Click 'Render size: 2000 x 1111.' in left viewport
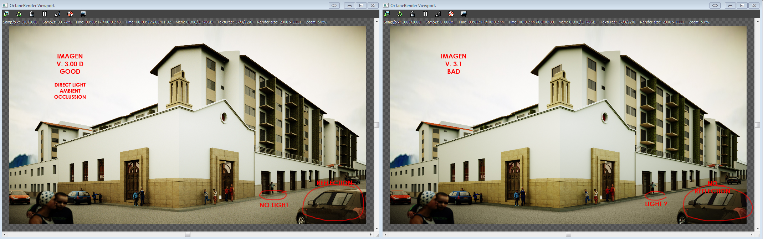This screenshot has width=763, height=239. 280,22
